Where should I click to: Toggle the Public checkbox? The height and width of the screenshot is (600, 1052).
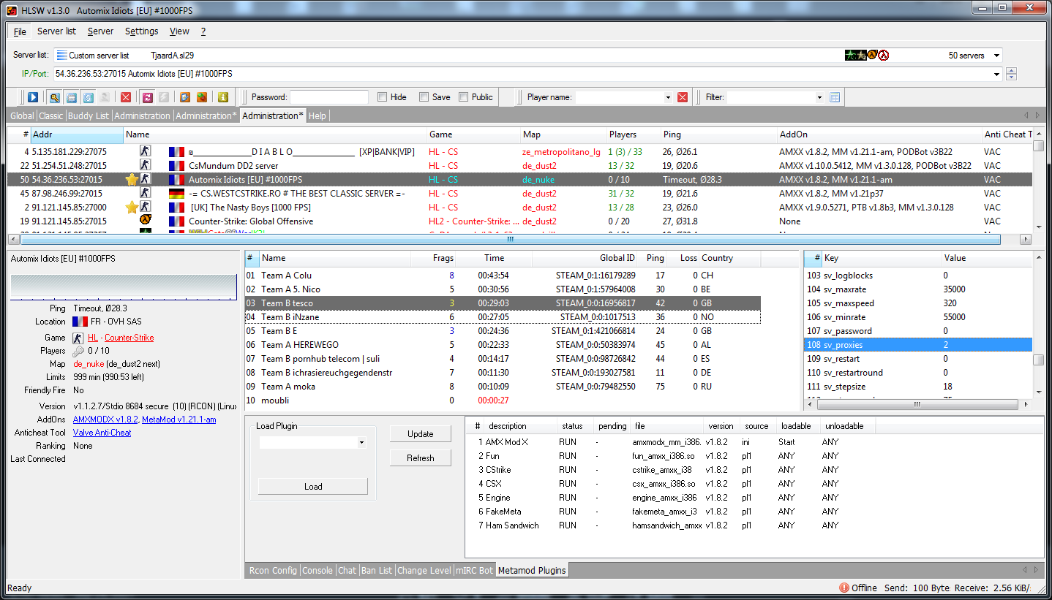pyautogui.click(x=463, y=96)
